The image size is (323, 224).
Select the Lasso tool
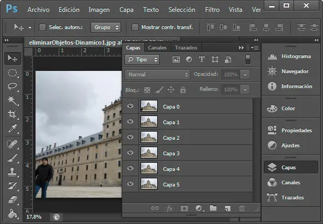click(11, 86)
